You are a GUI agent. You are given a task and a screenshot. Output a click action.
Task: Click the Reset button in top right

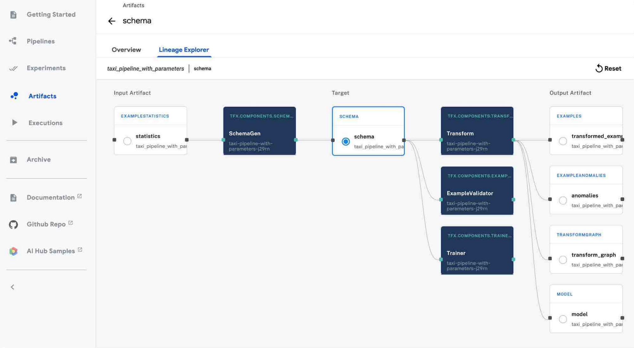pyautogui.click(x=608, y=68)
